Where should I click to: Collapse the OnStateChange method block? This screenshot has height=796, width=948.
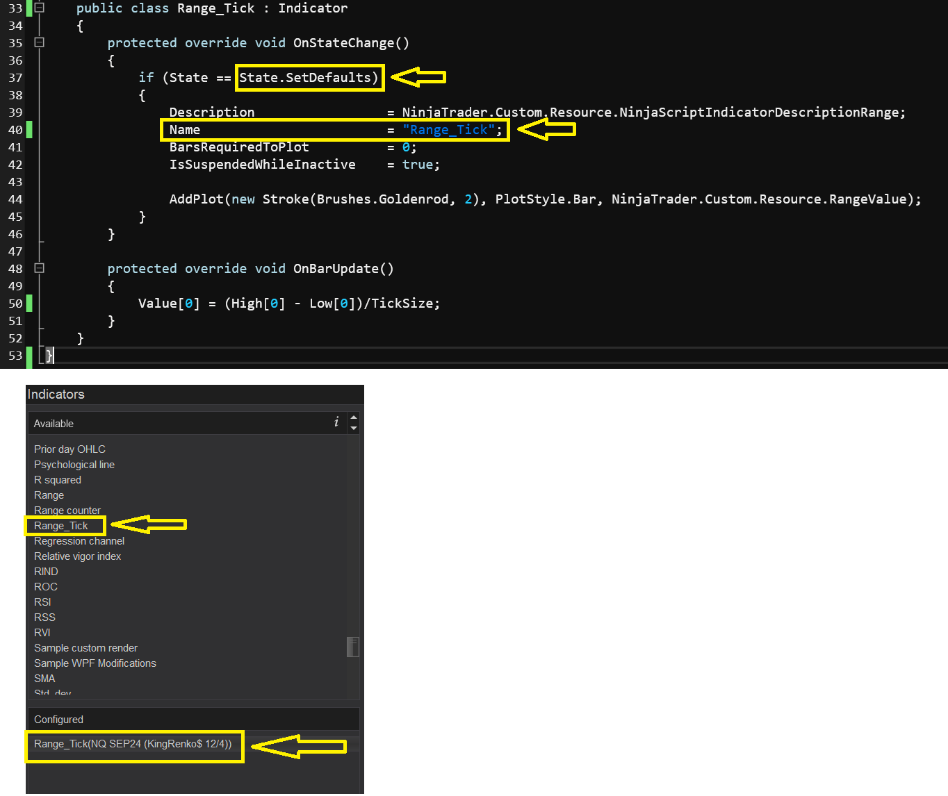[40, 42]
